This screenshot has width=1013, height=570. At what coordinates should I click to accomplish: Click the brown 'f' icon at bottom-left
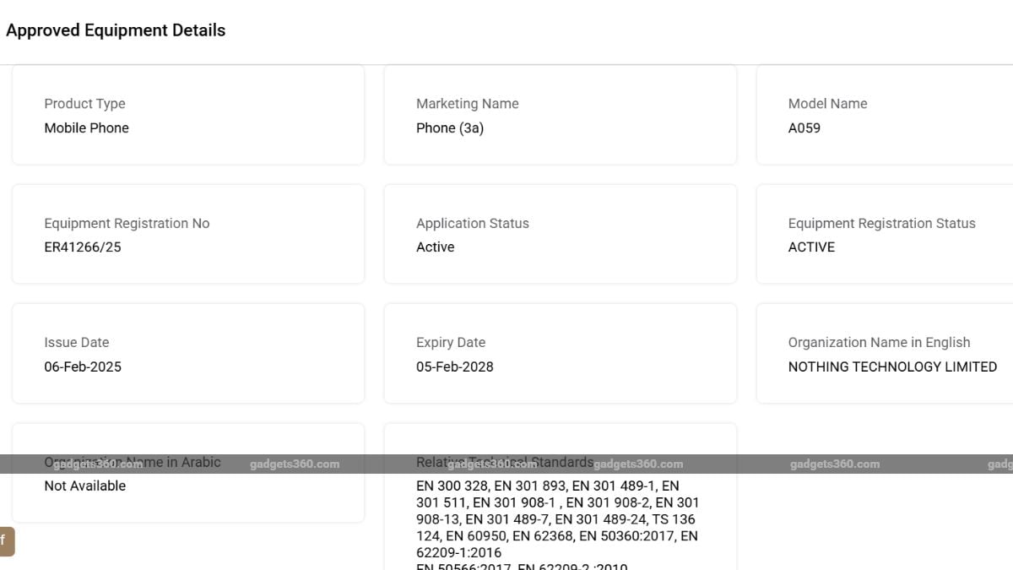[5, 541]
